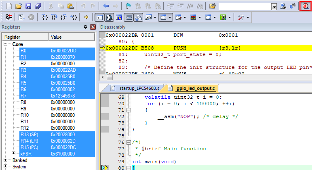This screenshot has width=312, height=170.
Task: Expand the Banked register group
Action: (x=6, y=160)
